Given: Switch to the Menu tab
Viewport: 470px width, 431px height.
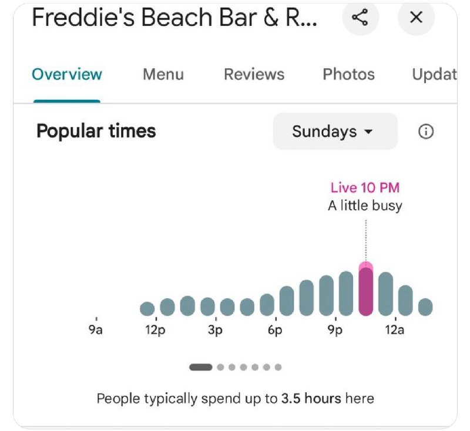Looking at the screenshot, I should coord(163,75).
